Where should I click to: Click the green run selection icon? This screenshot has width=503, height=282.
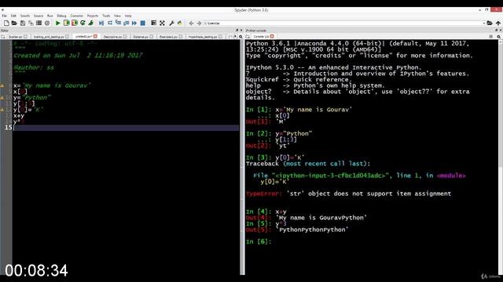[x=91, y=23]
